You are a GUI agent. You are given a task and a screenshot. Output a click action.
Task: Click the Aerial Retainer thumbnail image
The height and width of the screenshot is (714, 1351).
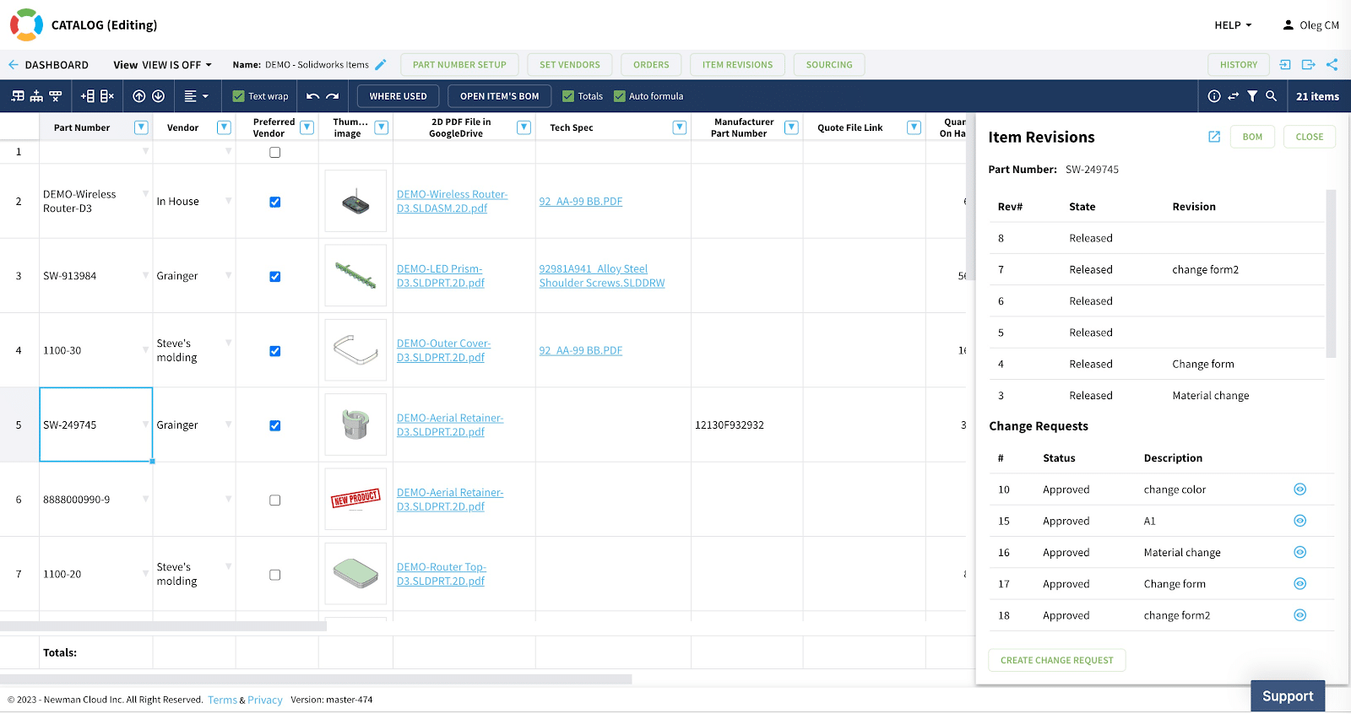[355, 425]
